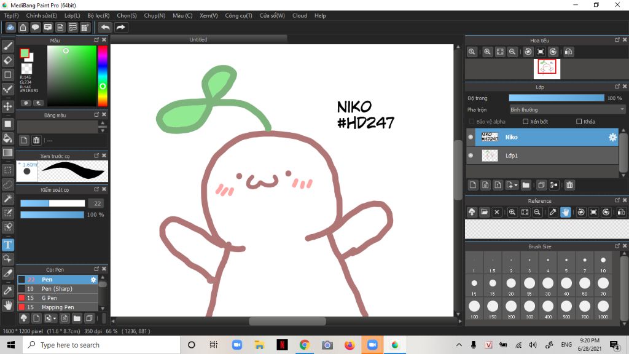
Task: Open a reference image with the Reference folder icon
Action: click(x=484, y=212)
